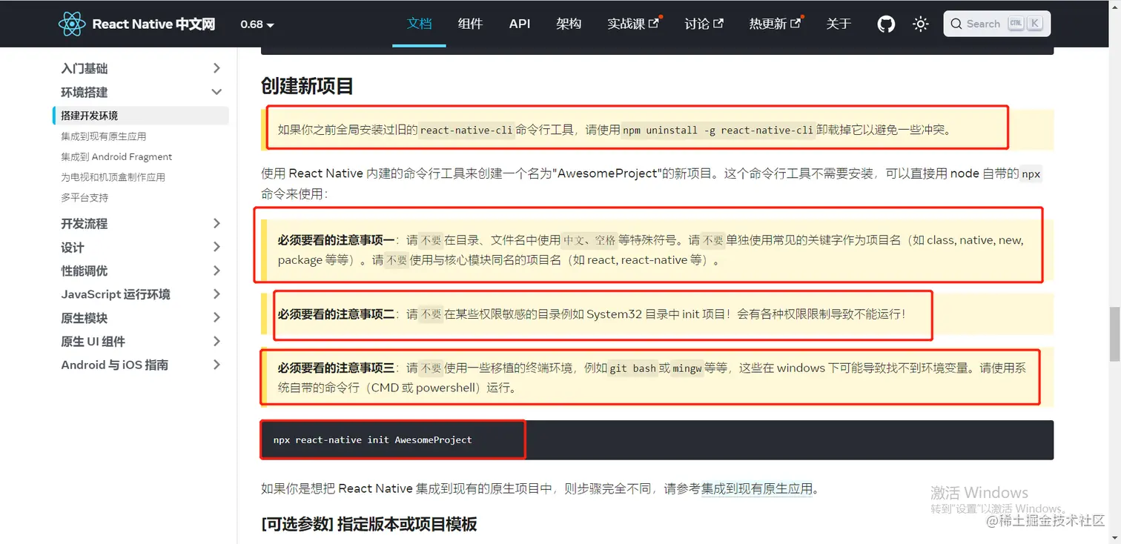Click the npx react-native init AwesomeProject code
This screenshot has height=544, width=1121.
point(372,439)
